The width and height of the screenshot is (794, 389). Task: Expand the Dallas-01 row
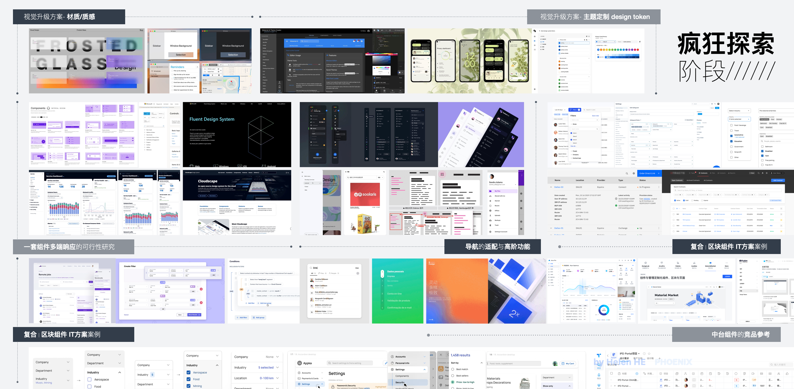tap(551, 228)
